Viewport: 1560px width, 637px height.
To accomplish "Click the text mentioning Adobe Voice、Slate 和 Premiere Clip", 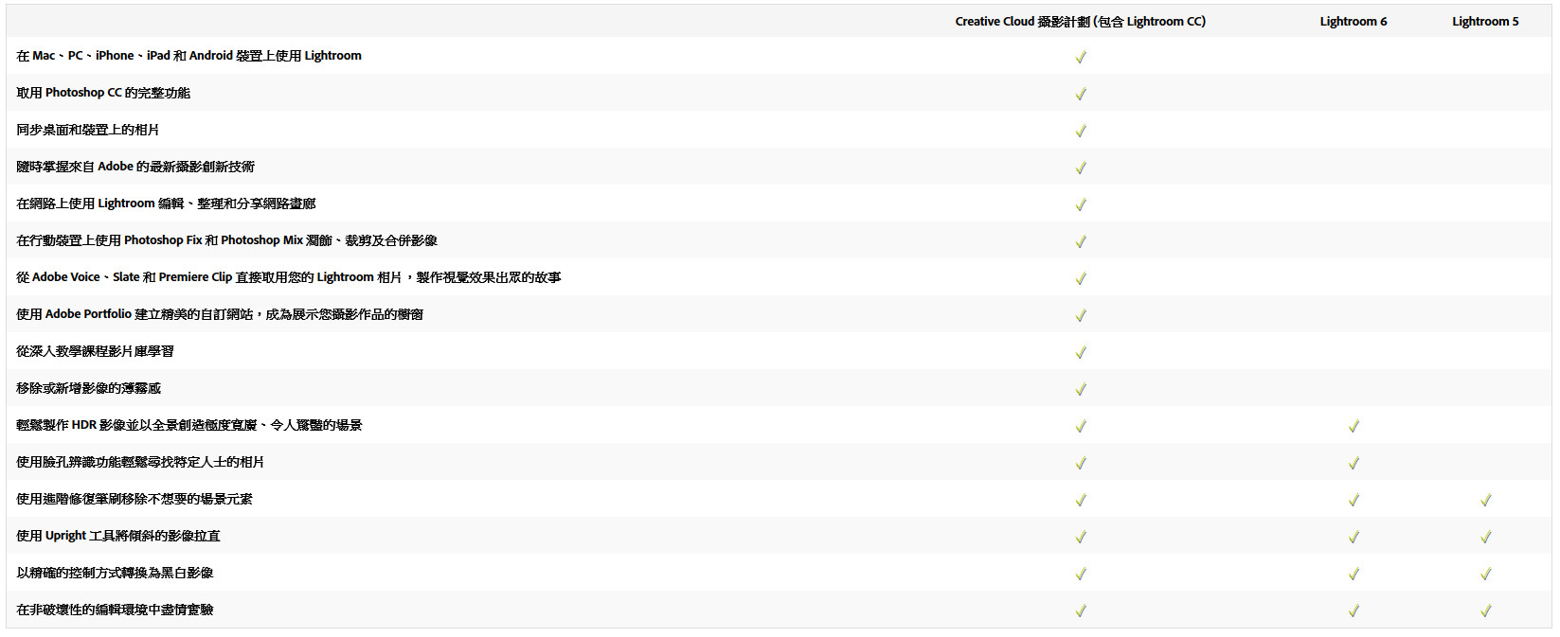I will coord(289,277).
